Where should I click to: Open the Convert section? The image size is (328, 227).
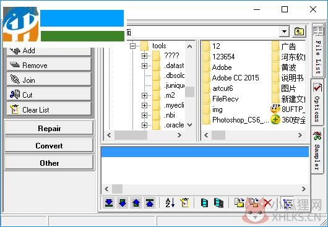coord(49,145)
